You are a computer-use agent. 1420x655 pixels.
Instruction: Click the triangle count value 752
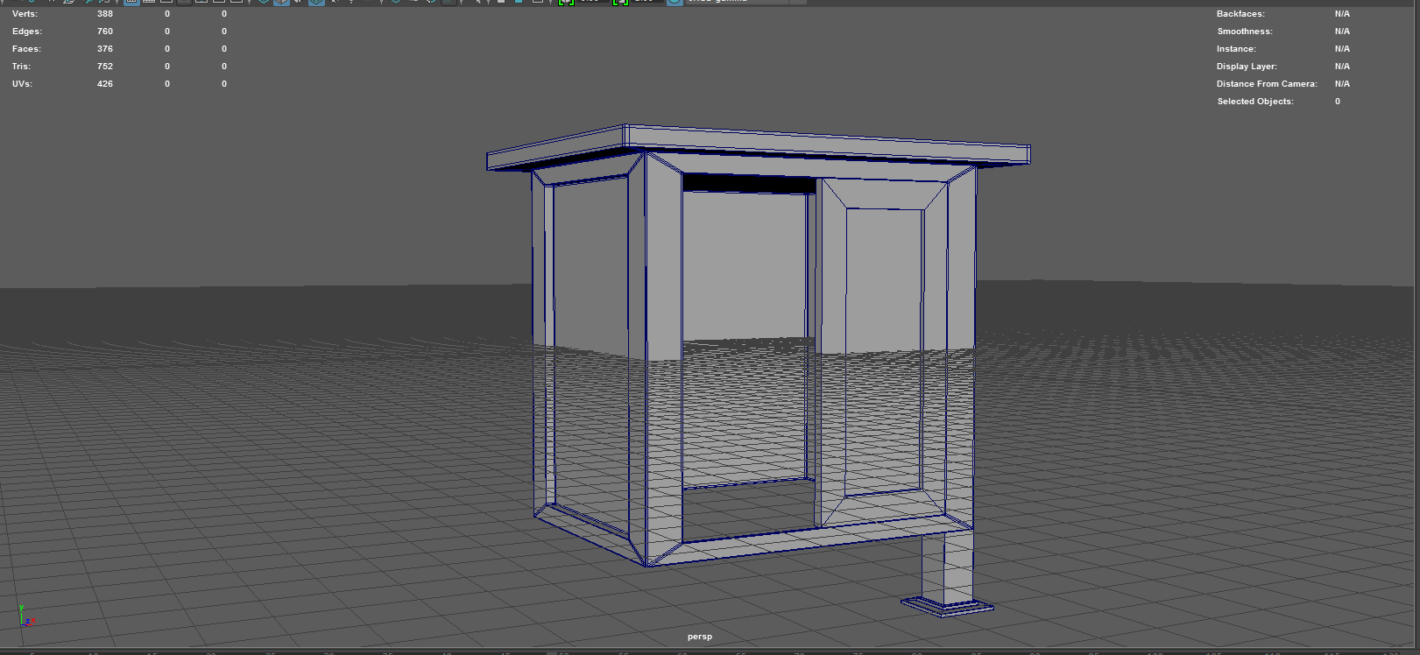click(105, 67)
